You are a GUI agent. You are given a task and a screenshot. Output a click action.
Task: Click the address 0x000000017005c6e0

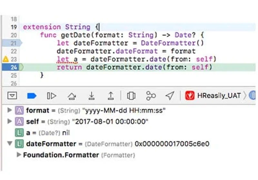[x=172, y=144]
